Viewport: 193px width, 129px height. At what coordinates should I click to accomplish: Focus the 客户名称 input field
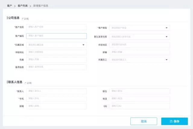(56, 27)
